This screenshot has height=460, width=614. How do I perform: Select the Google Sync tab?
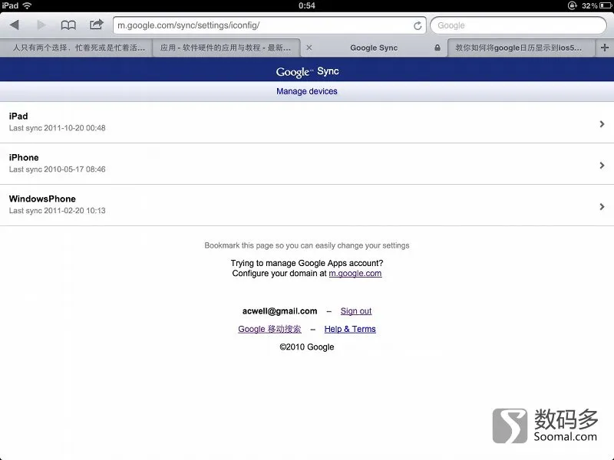[374, 48]
